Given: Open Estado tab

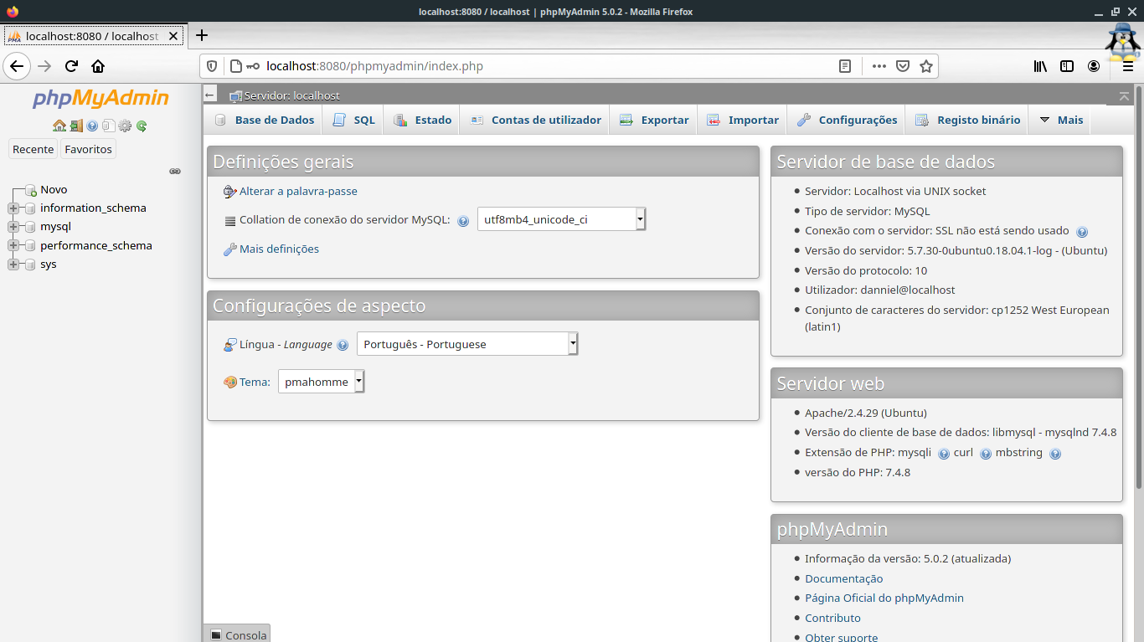Looking at the screenshot, I should [x=422, y=120].
